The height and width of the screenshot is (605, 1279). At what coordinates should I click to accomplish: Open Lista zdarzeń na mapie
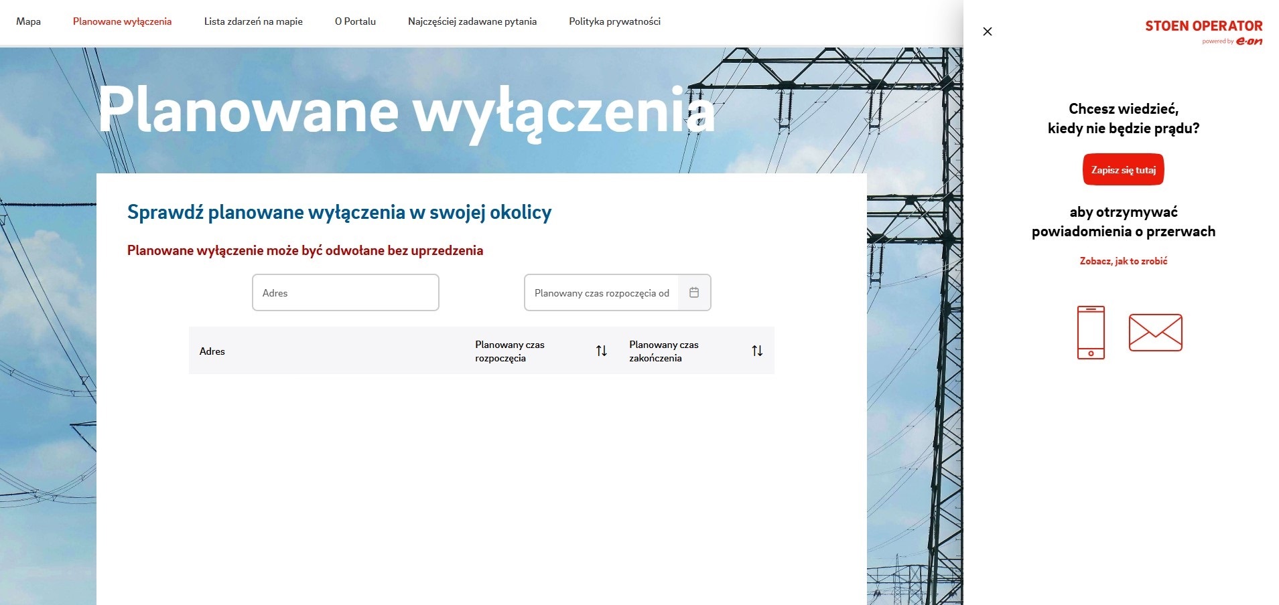click(x=253, y=21)
